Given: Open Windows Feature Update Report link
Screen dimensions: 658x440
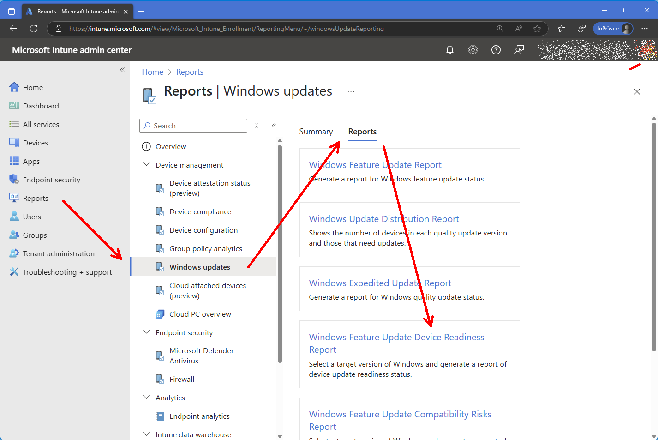Looking at the screenshot, I should coord(375,165).
